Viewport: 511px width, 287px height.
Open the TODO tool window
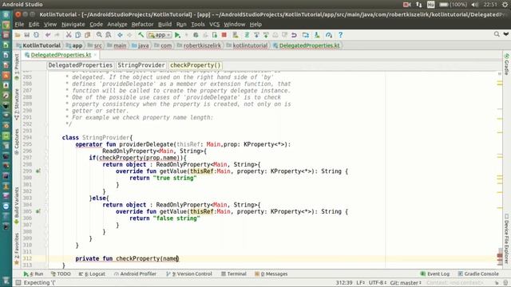[61, 274]
